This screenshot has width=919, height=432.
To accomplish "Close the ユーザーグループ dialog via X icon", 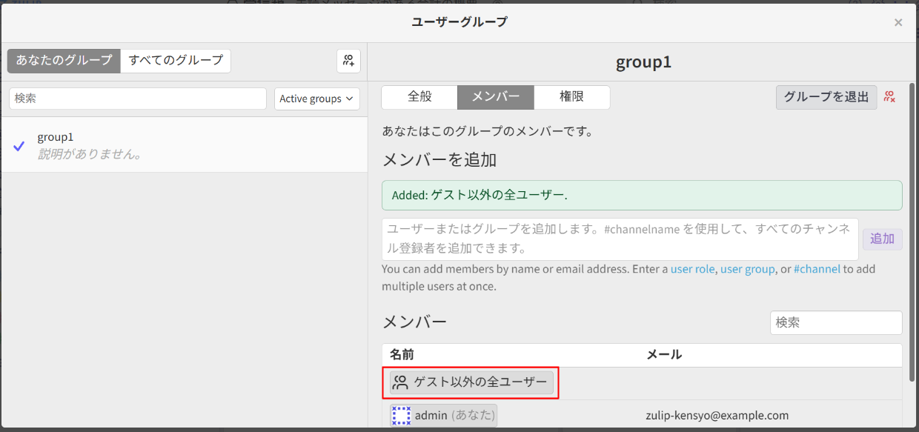I will pos(898,22).
